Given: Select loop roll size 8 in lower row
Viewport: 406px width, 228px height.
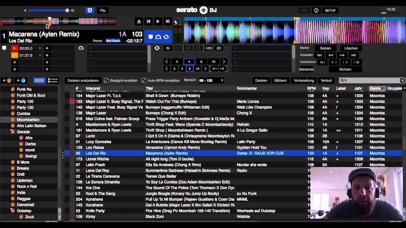Looking at the screenshot, I should click(x=190, y=69).
